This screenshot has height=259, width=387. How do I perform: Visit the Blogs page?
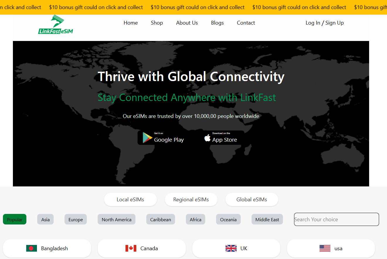pyautogui.click(x=217, y=23)
